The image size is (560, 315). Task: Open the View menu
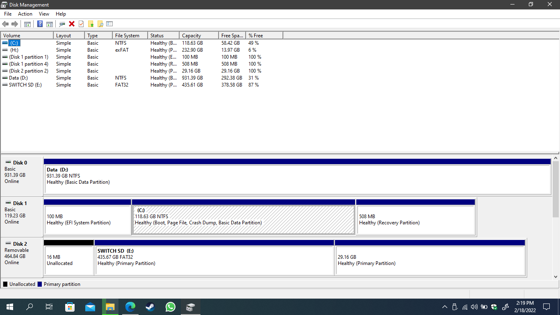(44, 14)
